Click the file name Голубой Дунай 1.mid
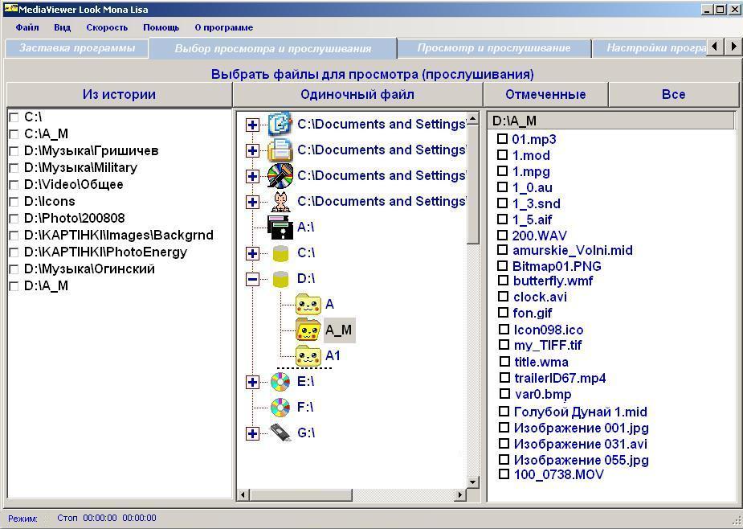743x529 pixels. point(581,412)
